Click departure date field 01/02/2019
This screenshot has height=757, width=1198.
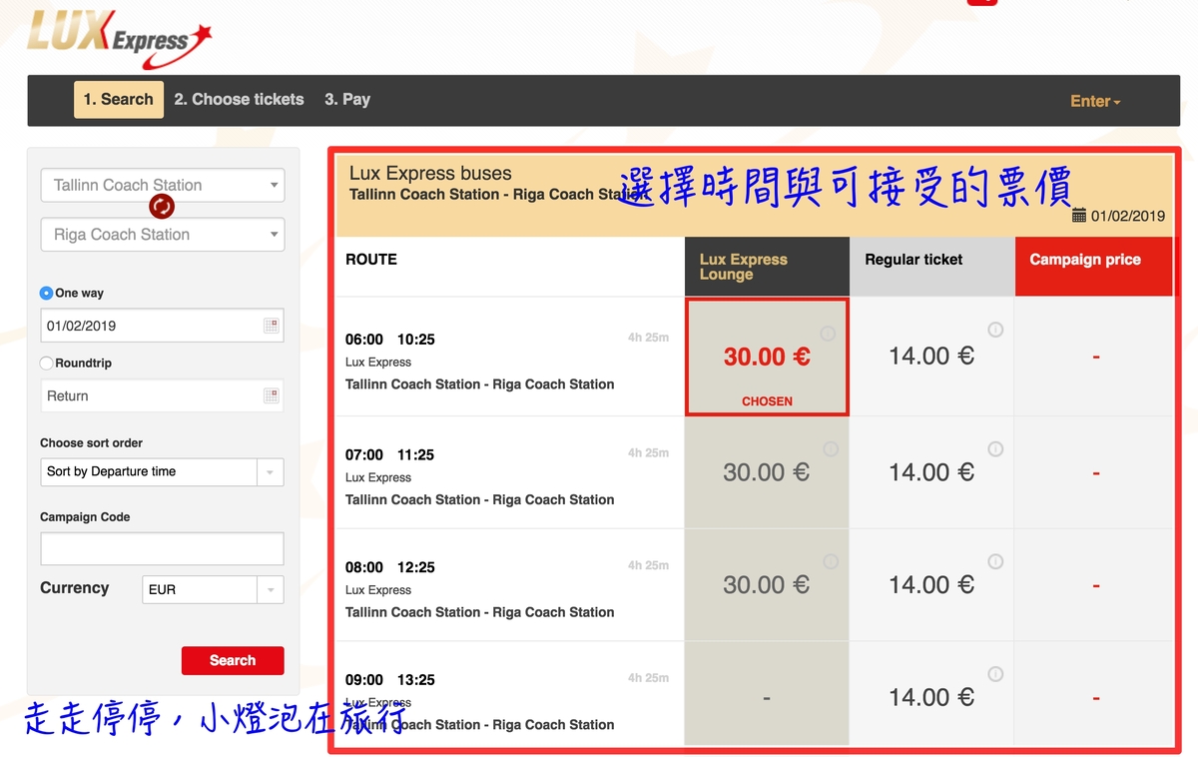[162, 326]
